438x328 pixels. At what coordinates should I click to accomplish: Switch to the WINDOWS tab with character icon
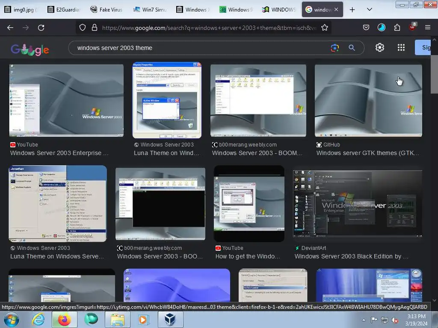pos(278,9)
